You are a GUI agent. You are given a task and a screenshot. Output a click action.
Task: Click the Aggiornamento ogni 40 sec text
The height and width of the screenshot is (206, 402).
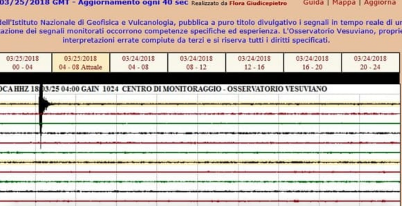coord(133,3)
